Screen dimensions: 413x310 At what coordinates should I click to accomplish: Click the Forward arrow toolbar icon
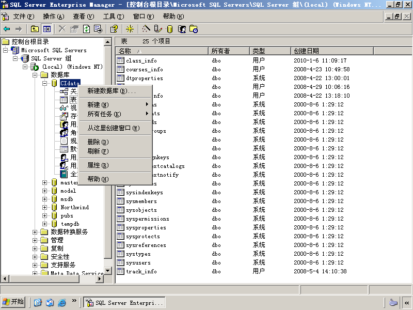19,29
